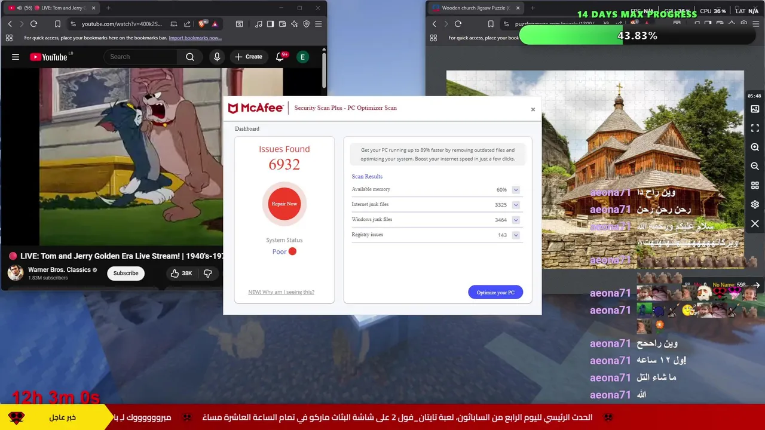
Task: Open new tab in puzzle window
Action: (x=533, y=8)
